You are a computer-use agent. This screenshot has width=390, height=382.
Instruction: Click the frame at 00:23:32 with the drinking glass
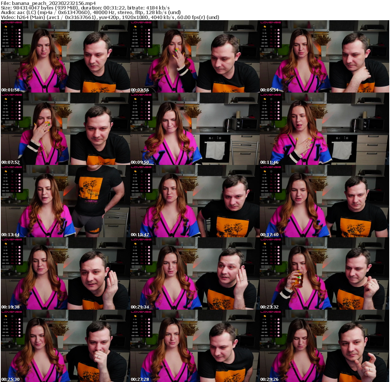coord(324,273)
